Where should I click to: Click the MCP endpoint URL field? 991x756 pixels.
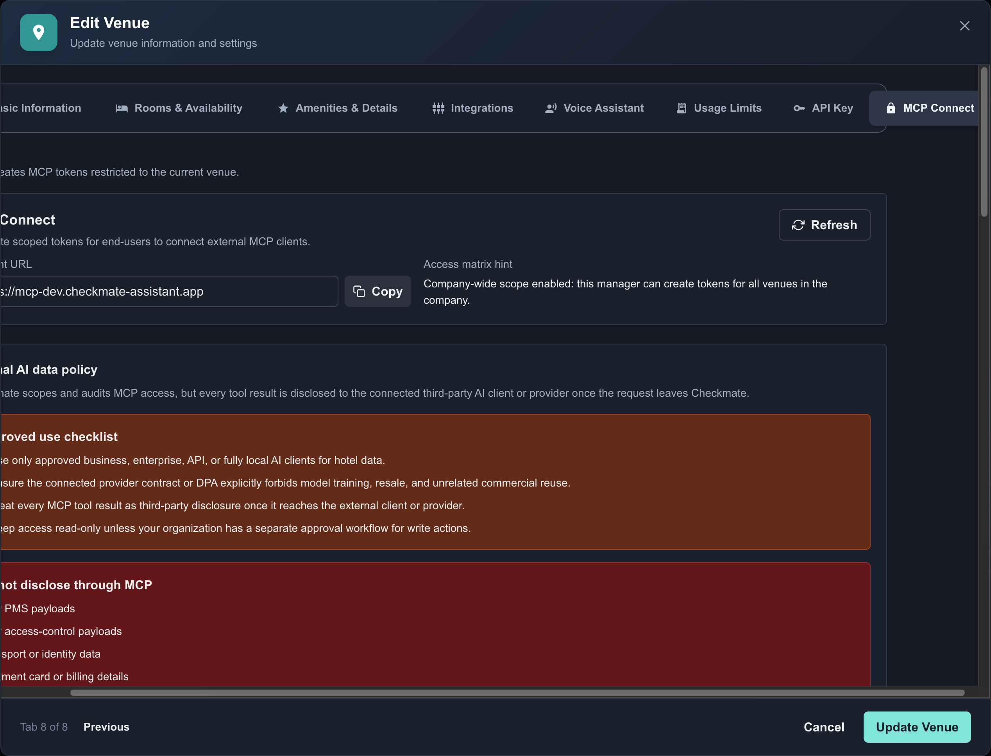pos(169,291)
